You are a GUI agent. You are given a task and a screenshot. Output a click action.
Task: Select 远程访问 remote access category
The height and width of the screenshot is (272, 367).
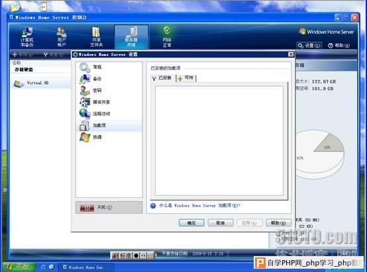[x=109, y=114]
